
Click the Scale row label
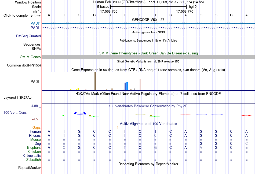click(36, 7)
